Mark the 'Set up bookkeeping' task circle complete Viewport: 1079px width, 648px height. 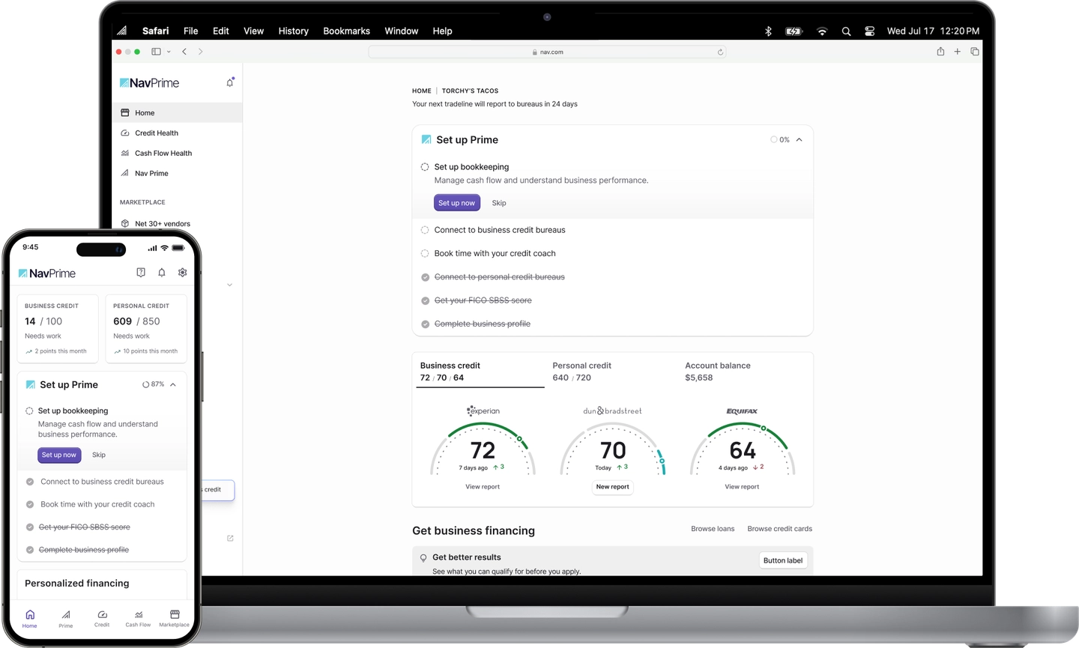(425, 166)
